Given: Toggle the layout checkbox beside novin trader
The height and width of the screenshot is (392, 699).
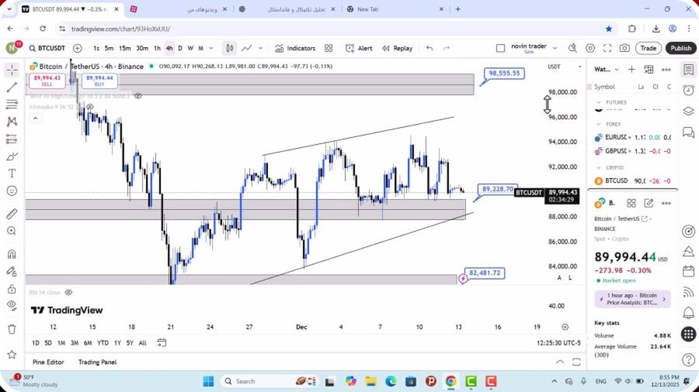Looking at the screenshot, I should point(500,48).
